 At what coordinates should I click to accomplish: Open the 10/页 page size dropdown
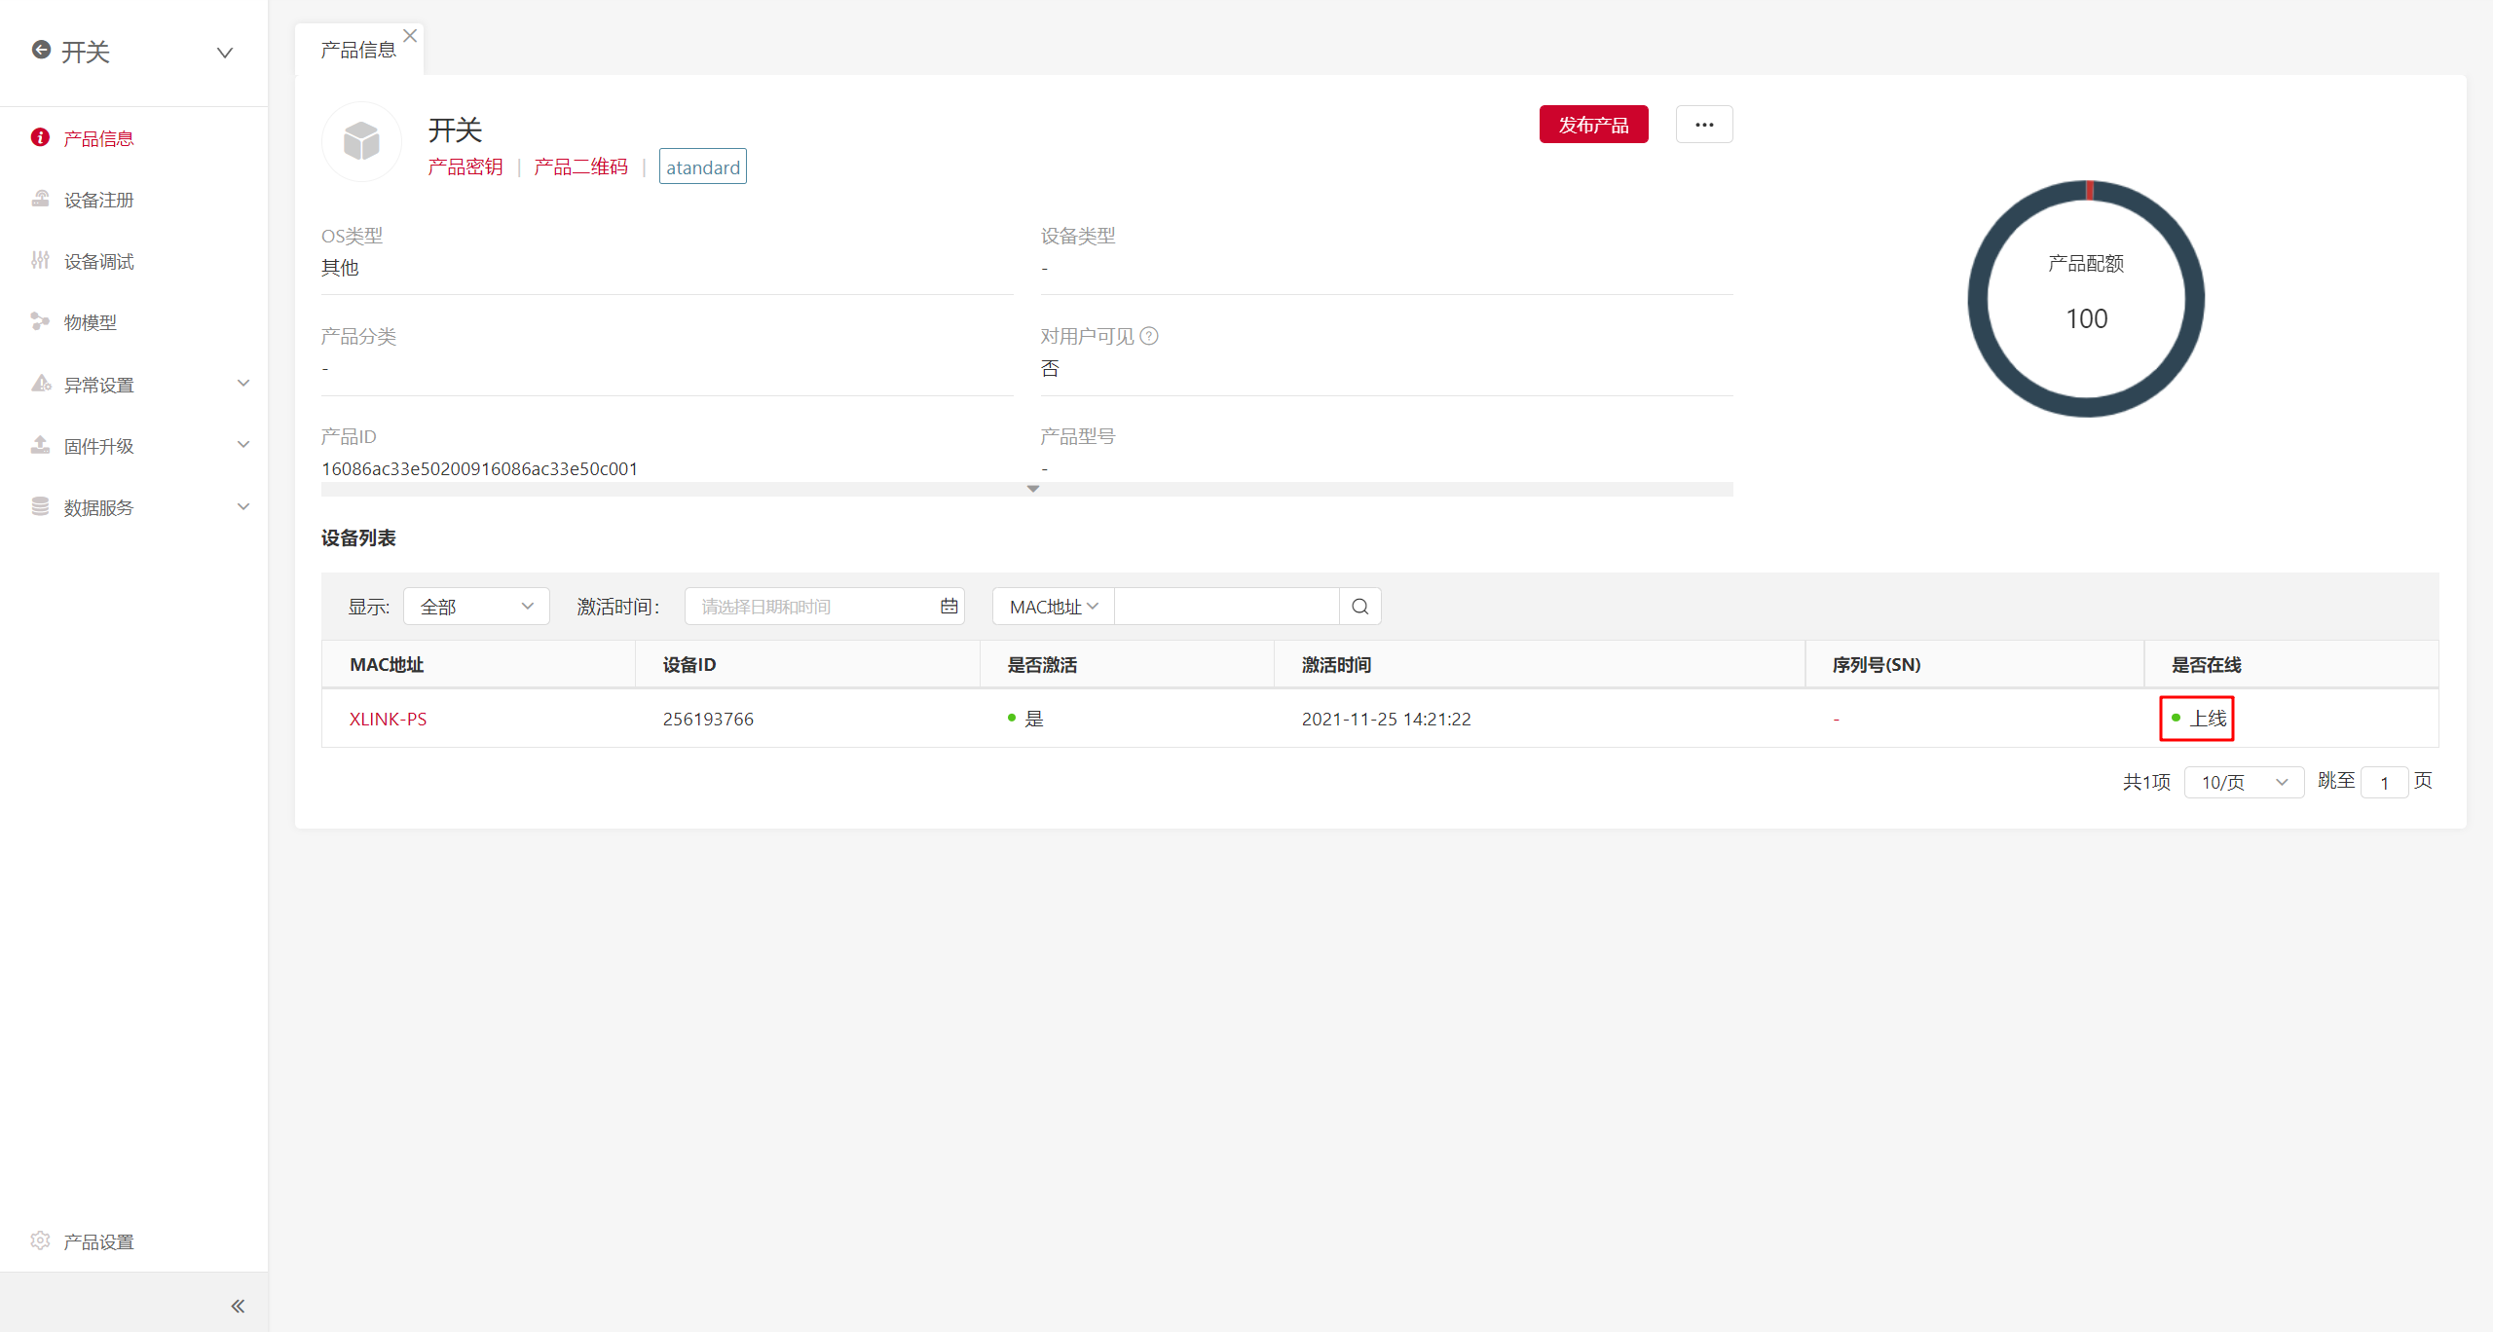tap(2243, 782)
